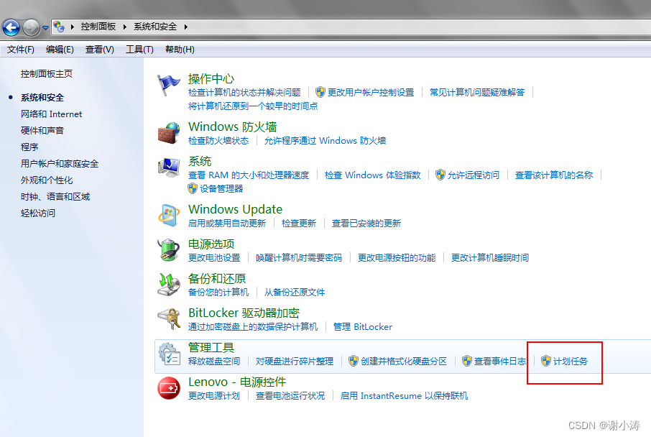Viewport: 651px width, 437px height.
Task: Open the 系统 heading link
Action: 200,161
